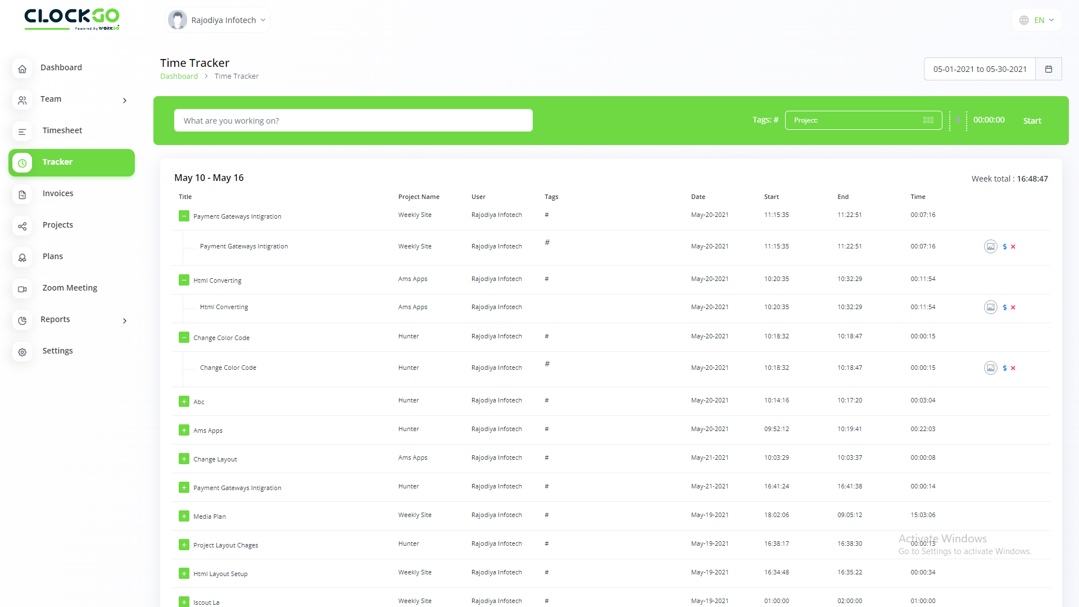Toggle the billable dollar icon in tracker bar
1079x607 pixels.
(958, 120)
